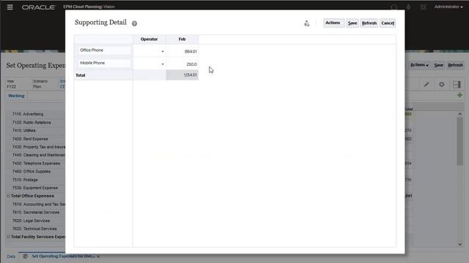Open the four-square apps icon in header
Viewport: 469px width, 263px height.
[x=423, y=7]
